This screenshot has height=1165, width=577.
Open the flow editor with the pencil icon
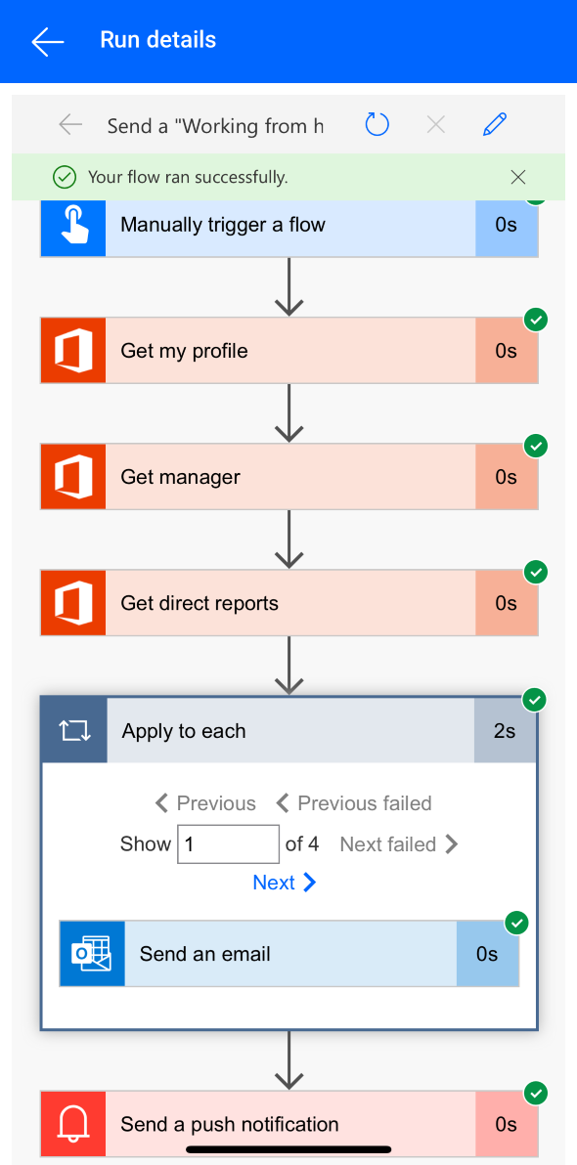(494, 124)
